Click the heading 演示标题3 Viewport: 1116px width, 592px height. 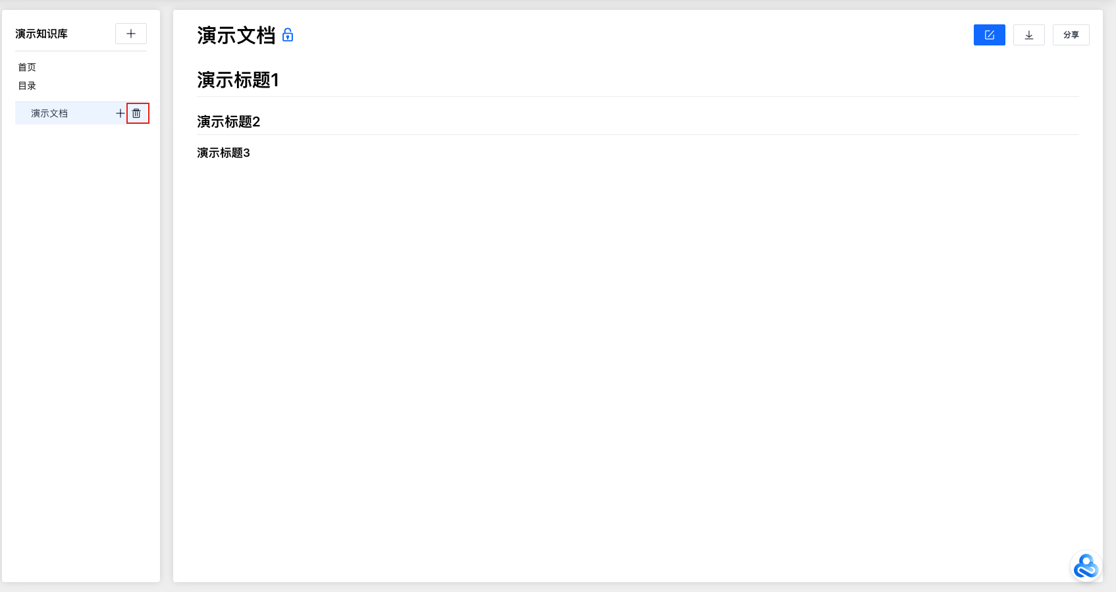223,153
